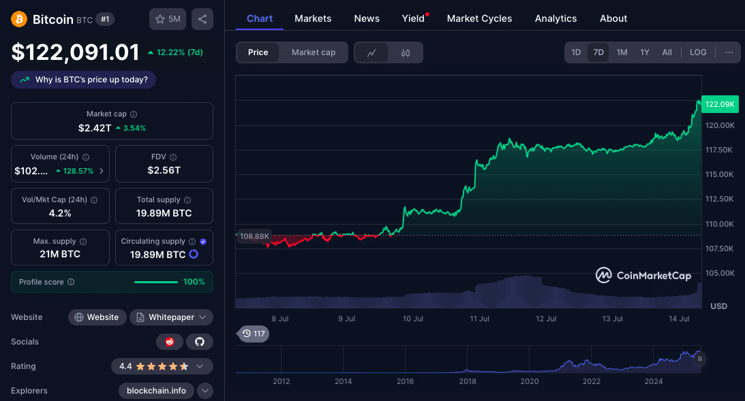Click the Circulating supply info icon
745x401 pixels.
tap(192, 242)
